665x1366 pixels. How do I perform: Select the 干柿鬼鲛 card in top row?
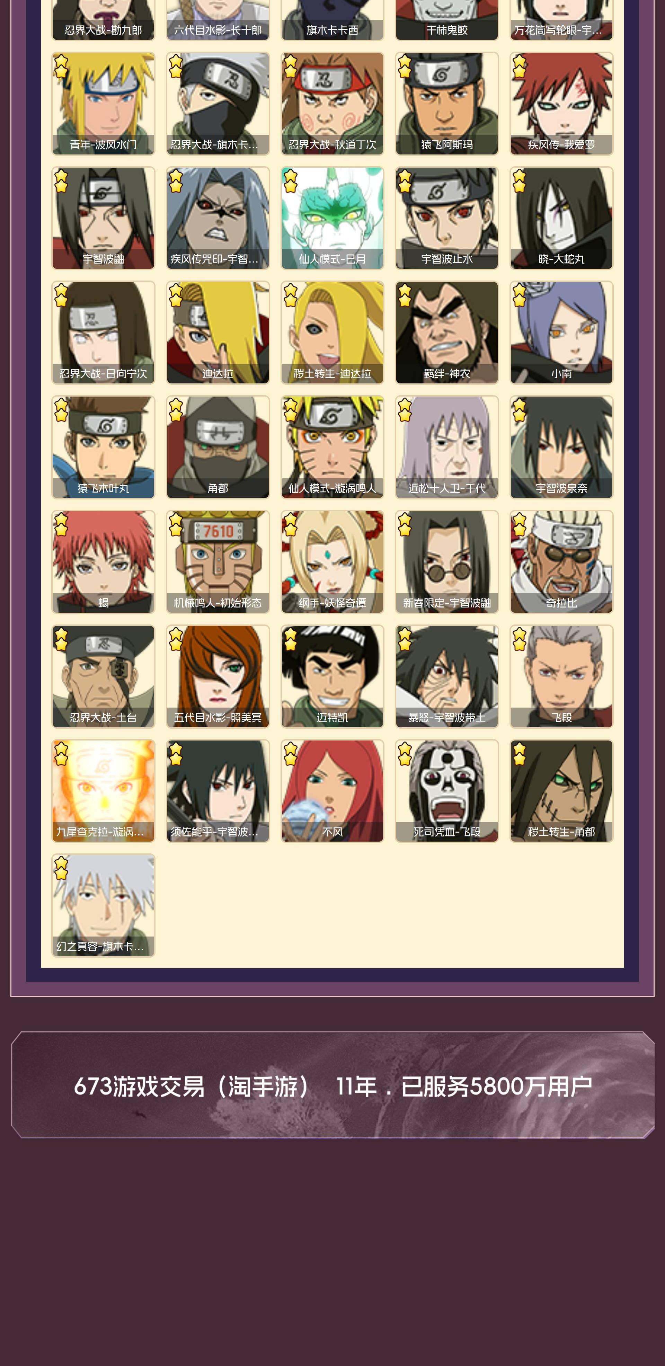(x=446, y=20)
